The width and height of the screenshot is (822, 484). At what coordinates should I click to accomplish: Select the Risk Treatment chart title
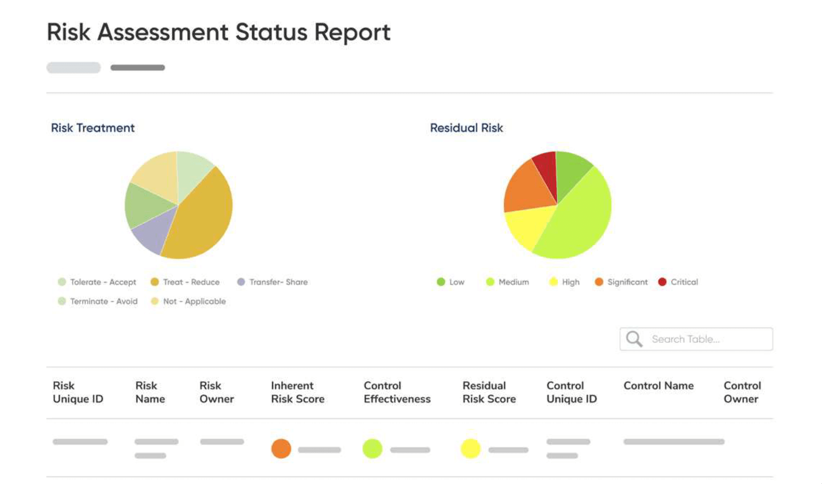pos(92,128)
